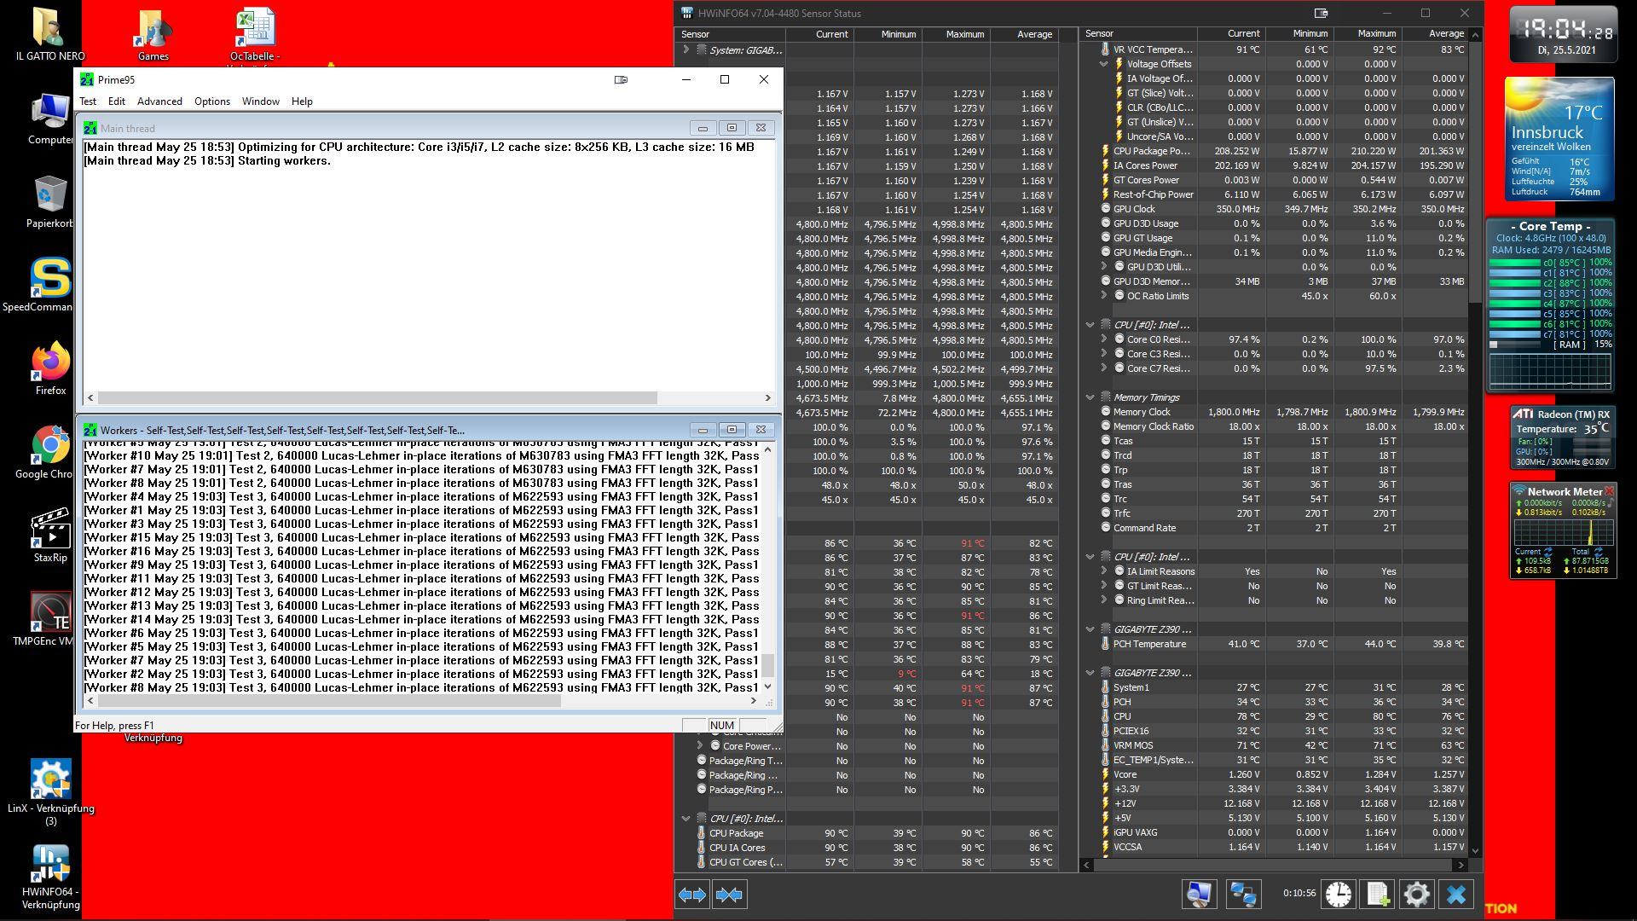Viewport: 1637px width, 921px height.
Task: Click Workers window vertical scrollbar thumb
Action: [x=768, y=665]
